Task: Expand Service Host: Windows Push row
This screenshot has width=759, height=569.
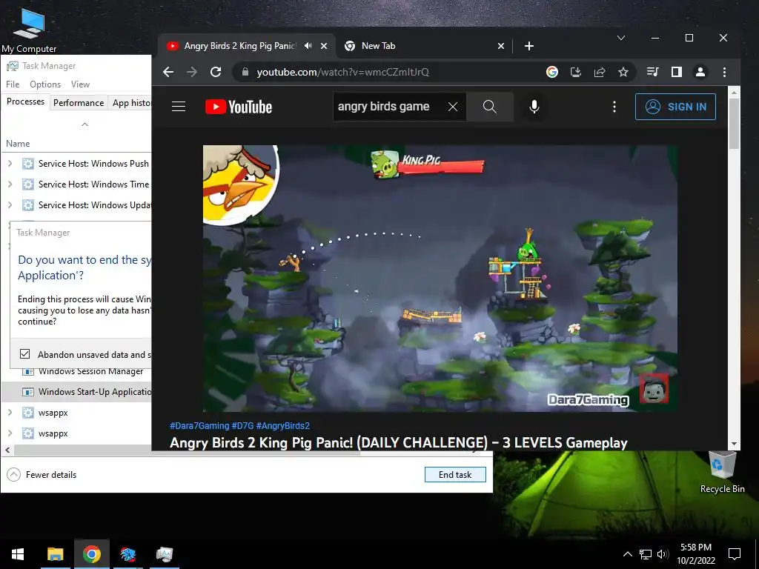Action: coord(10,164)
